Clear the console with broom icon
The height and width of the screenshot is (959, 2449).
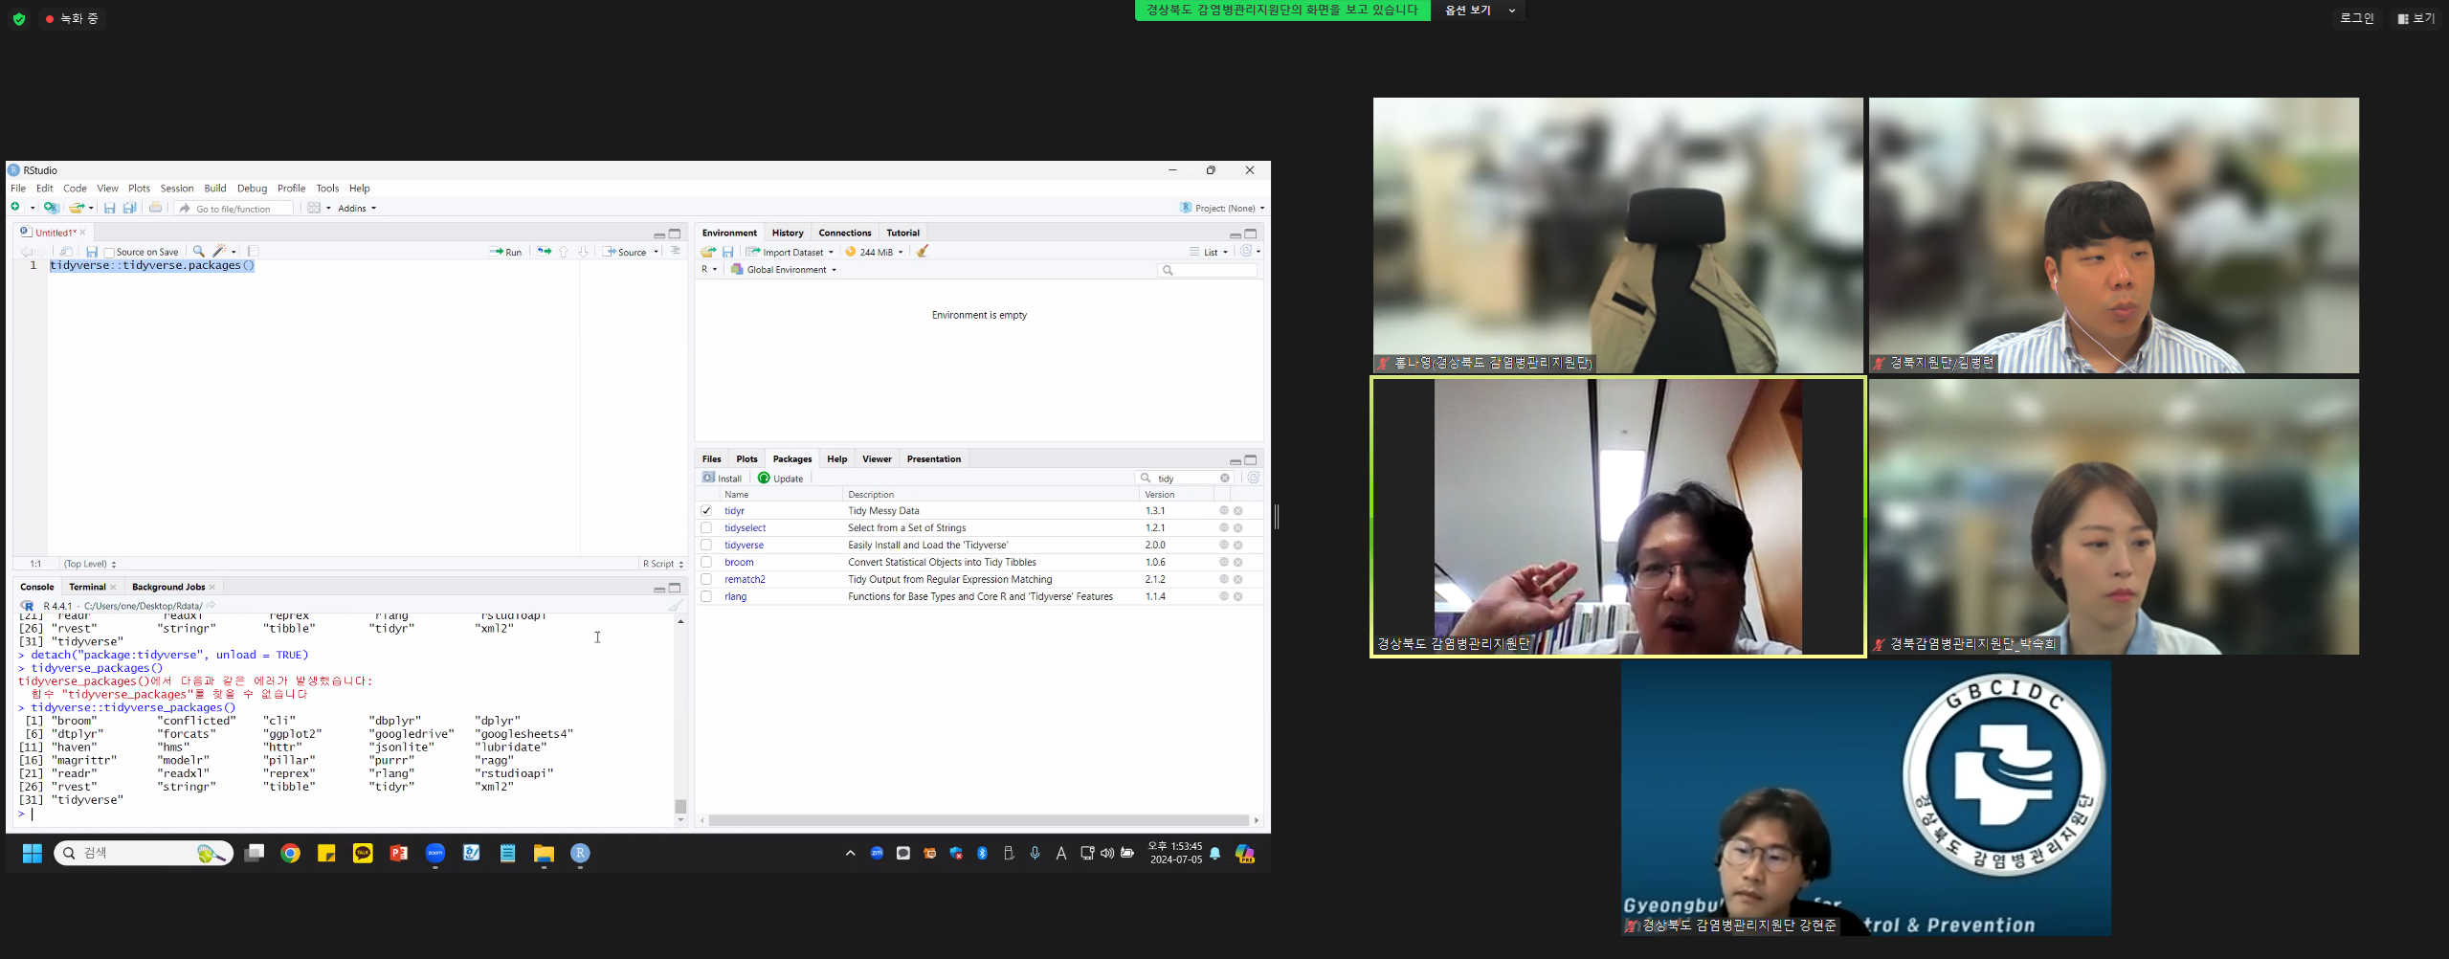[676, 605]
